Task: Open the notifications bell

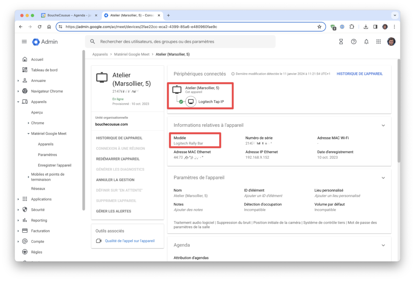Action: tap(366, 42)
